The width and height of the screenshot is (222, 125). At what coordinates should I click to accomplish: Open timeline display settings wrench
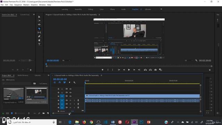point(74,82)
